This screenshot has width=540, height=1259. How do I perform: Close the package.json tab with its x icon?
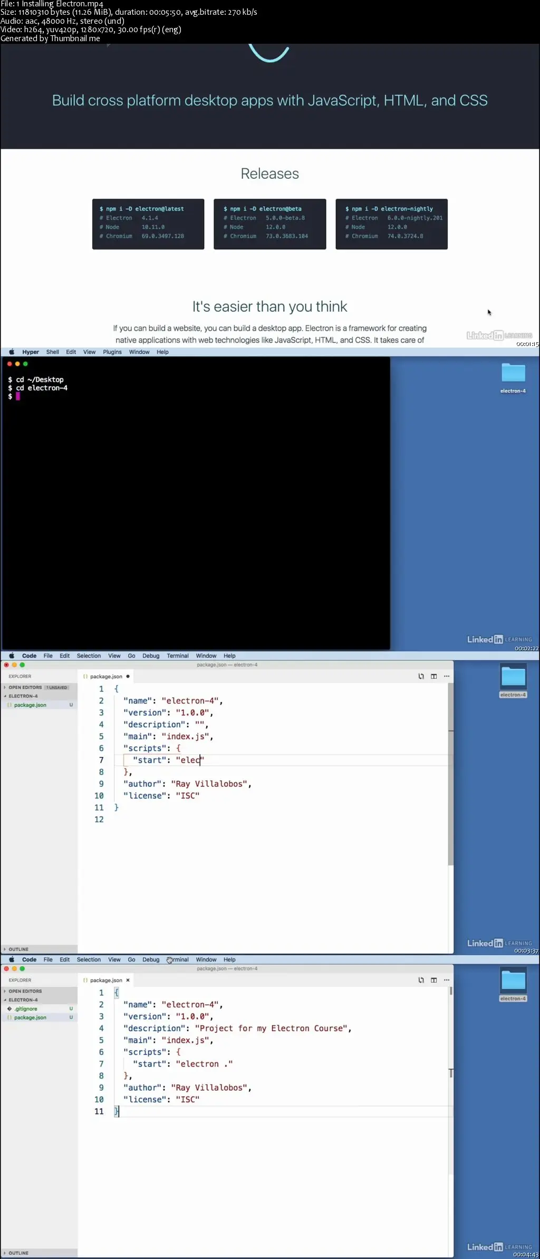(128, 980)
